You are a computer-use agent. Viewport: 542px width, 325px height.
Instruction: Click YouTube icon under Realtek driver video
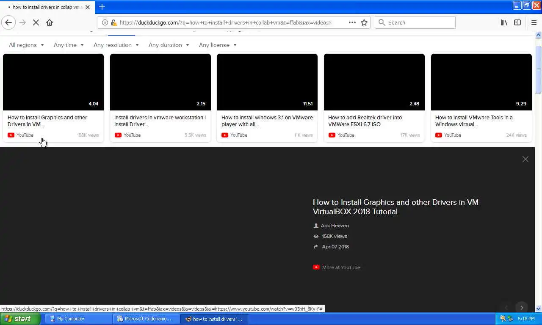pyautogui.click(x=332, y=135)
